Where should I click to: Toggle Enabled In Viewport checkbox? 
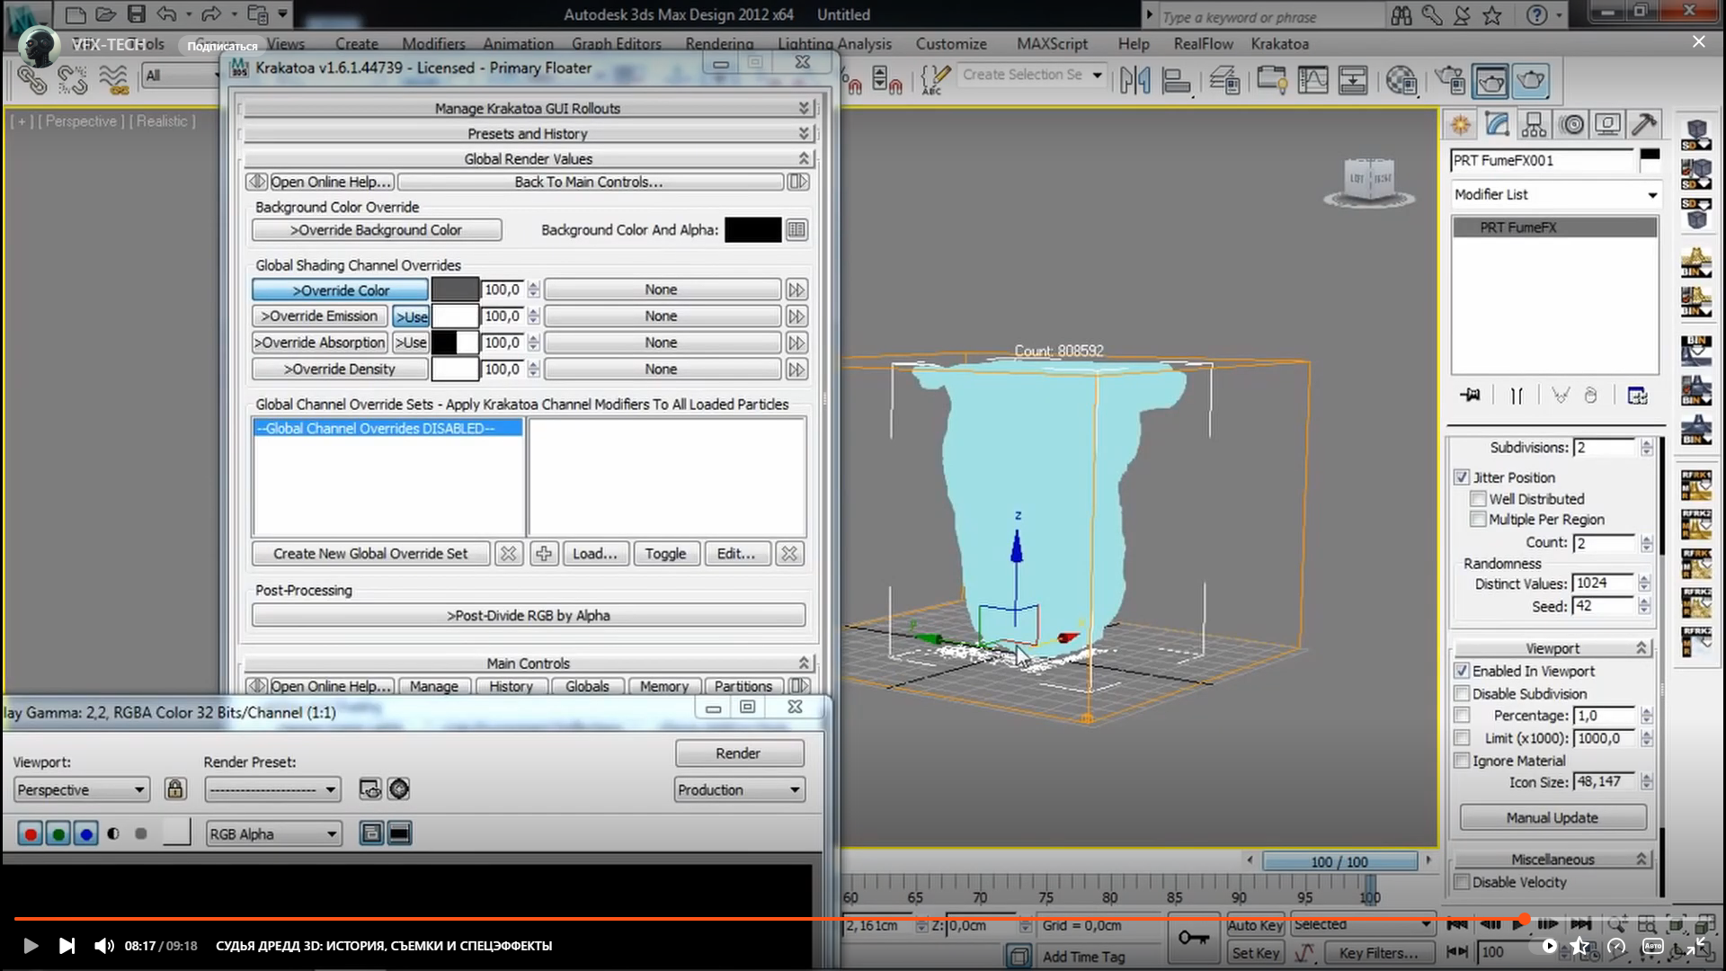[x=1462, y=671]
